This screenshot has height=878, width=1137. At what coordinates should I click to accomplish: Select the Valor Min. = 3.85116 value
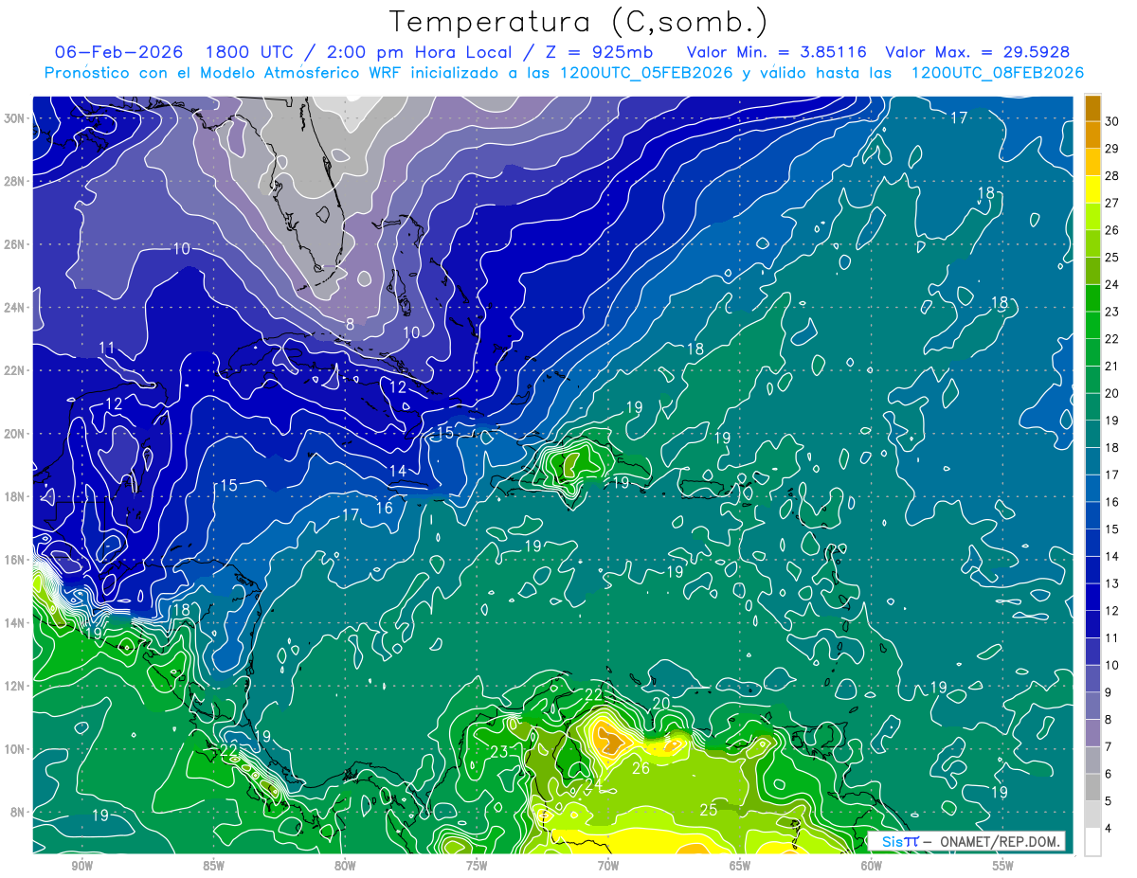pos(778,52)
